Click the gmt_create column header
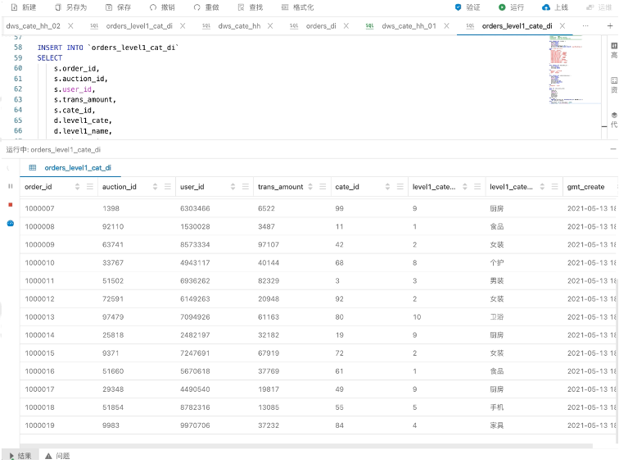The width and height of the screenshot is (619, 464). pyautogui.click(x=586, y=187)
